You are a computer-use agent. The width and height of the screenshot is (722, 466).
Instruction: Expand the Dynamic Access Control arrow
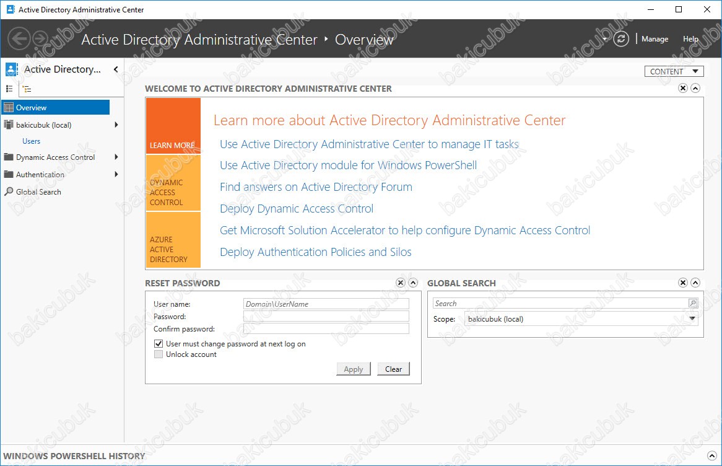click(x=116, y=157)
